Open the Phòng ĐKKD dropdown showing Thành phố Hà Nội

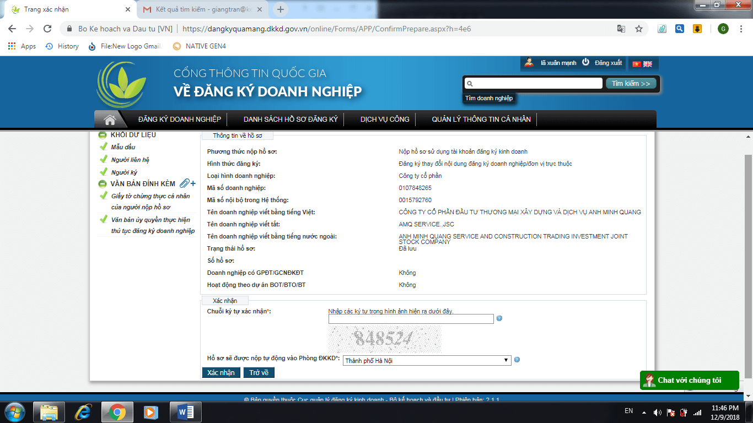427,360
